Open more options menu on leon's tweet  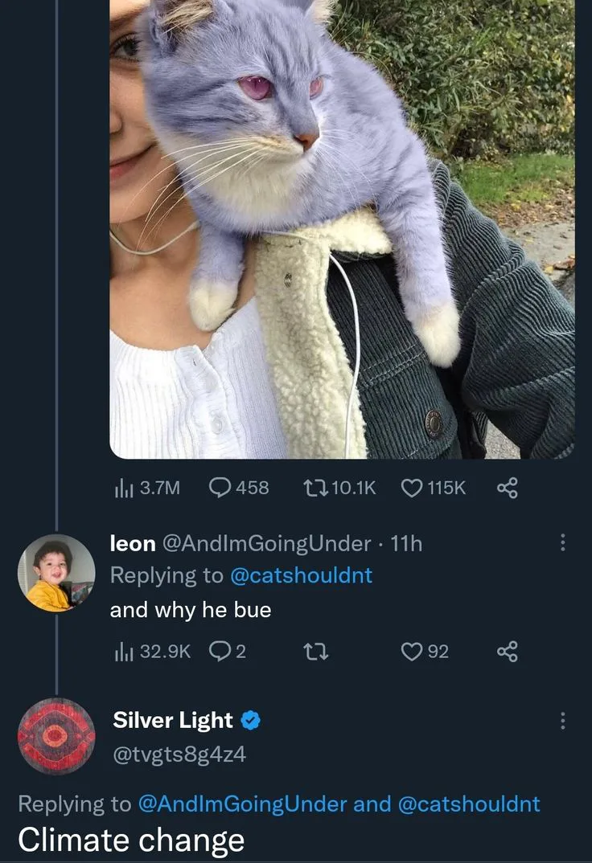click(562, 543)
